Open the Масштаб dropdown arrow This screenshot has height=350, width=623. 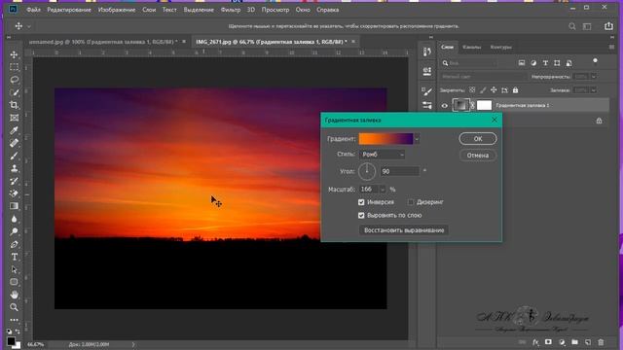click(383, 190)
